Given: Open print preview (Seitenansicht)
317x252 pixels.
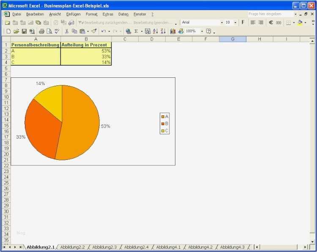Looking at the screenshot, I should point(49,31).
